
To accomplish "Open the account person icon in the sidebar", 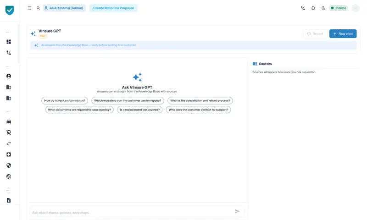I will click(x=9, y=76).
